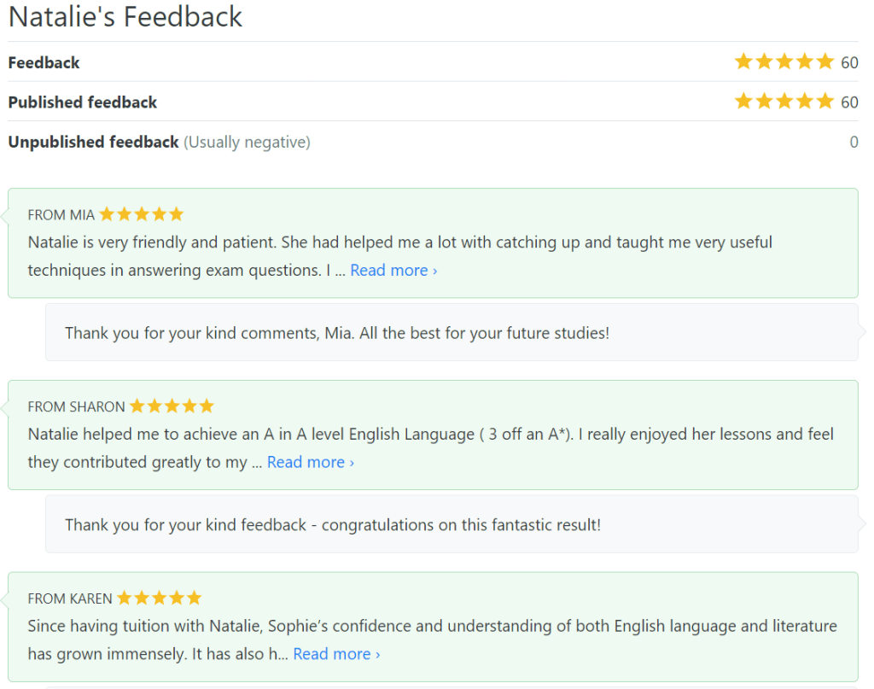The width and height of the screenshot is (874, 689).
Task: Expand Karen's review via Read more
Action: click(x=336, y=654)
